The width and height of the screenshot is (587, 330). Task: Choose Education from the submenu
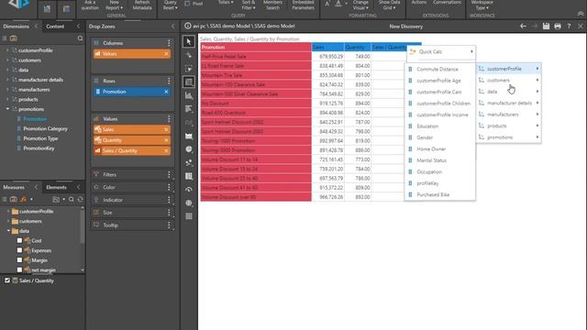pyautogui.click(x=440, y=126)
